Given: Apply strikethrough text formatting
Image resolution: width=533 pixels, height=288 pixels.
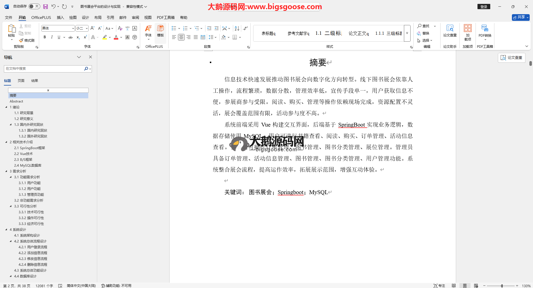Looking at the screenshot, I should 71,37.
